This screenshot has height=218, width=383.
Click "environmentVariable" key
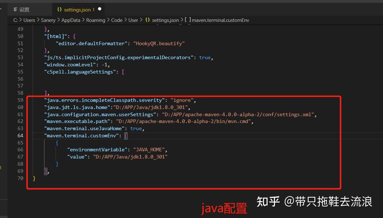97,150
